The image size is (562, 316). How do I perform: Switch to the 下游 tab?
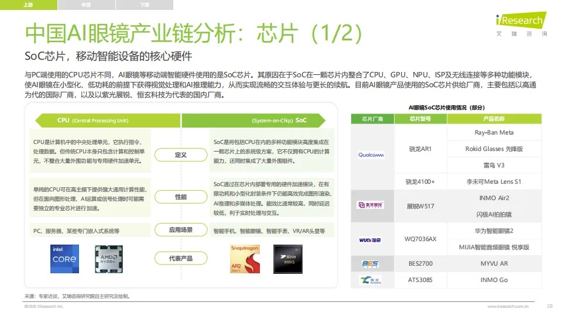[x=145, y=5]
